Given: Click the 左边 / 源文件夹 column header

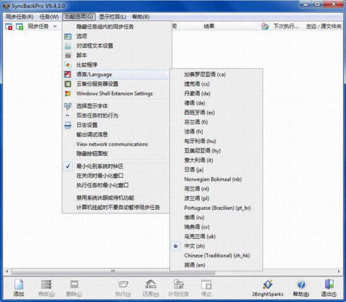Looking at the screenshot, I should point(324,27).
